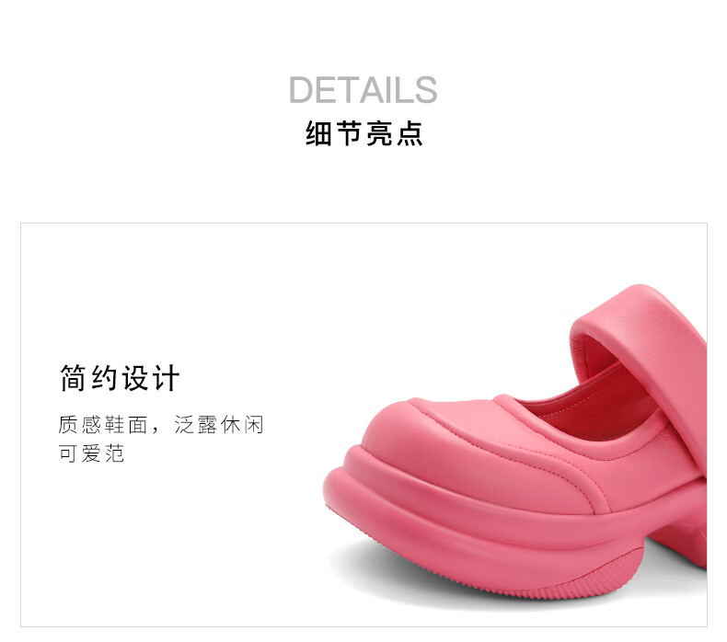The height and width of the screenshot is (642, 727).
Task: Click the 简约 characters in the title
Action: tap(88, 378)
